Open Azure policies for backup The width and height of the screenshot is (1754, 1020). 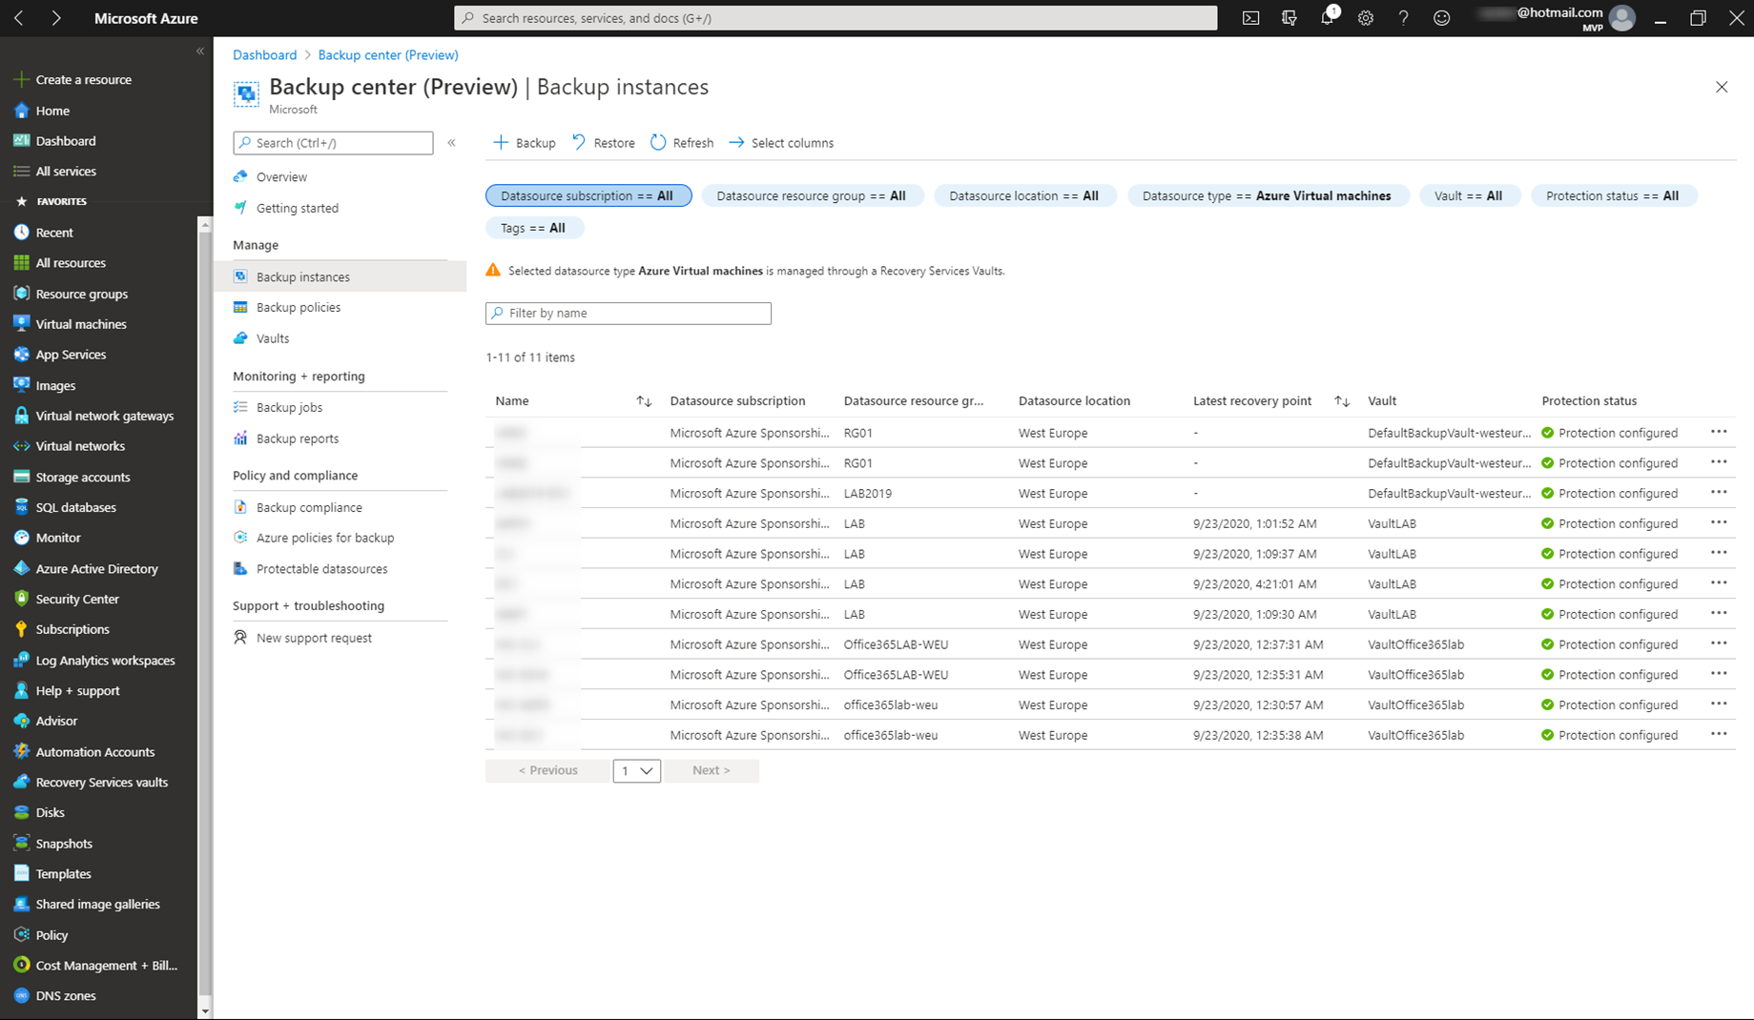pos(324,539)
